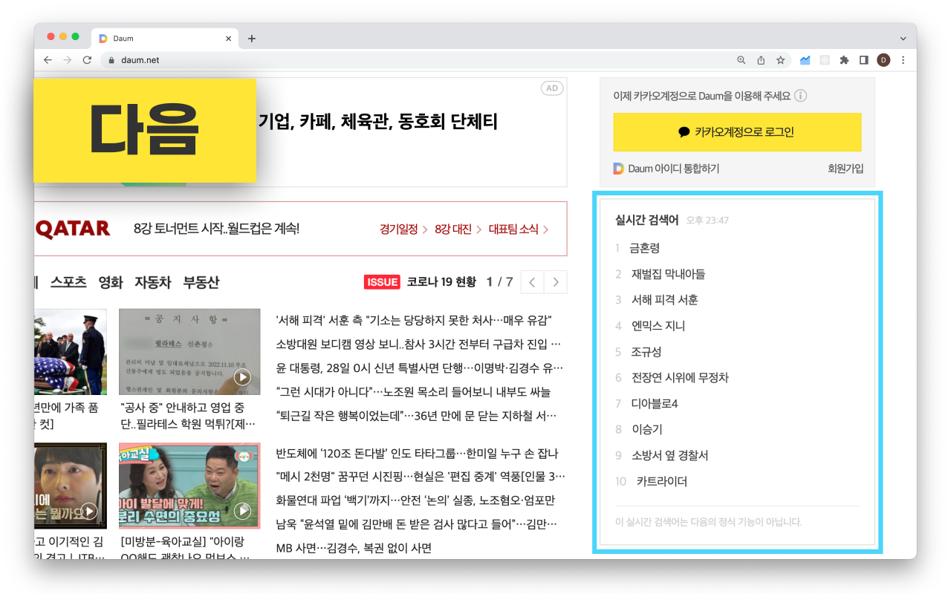
Task: Open the browser extensions puzzle icon
Action: pyautogui.click(x=844, y=60)
